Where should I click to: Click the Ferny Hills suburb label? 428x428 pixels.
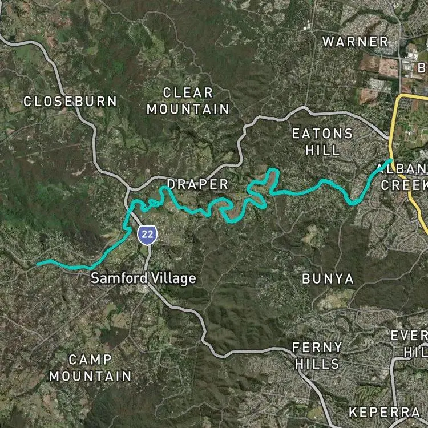tap(317, 356)
